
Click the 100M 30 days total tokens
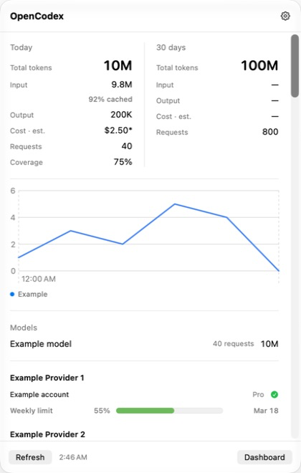click(259, 65)
